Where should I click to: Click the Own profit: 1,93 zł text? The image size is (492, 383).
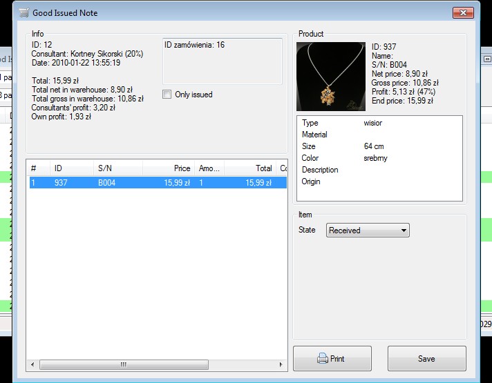coord(61,117)
